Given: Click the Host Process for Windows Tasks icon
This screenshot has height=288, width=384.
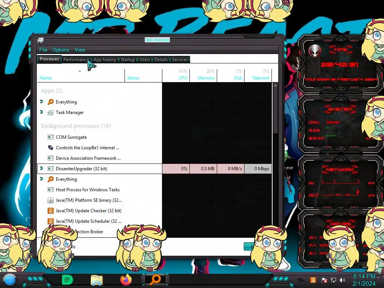Looking at the screenshot, I should pyautogui.click(x=51, y=190).
